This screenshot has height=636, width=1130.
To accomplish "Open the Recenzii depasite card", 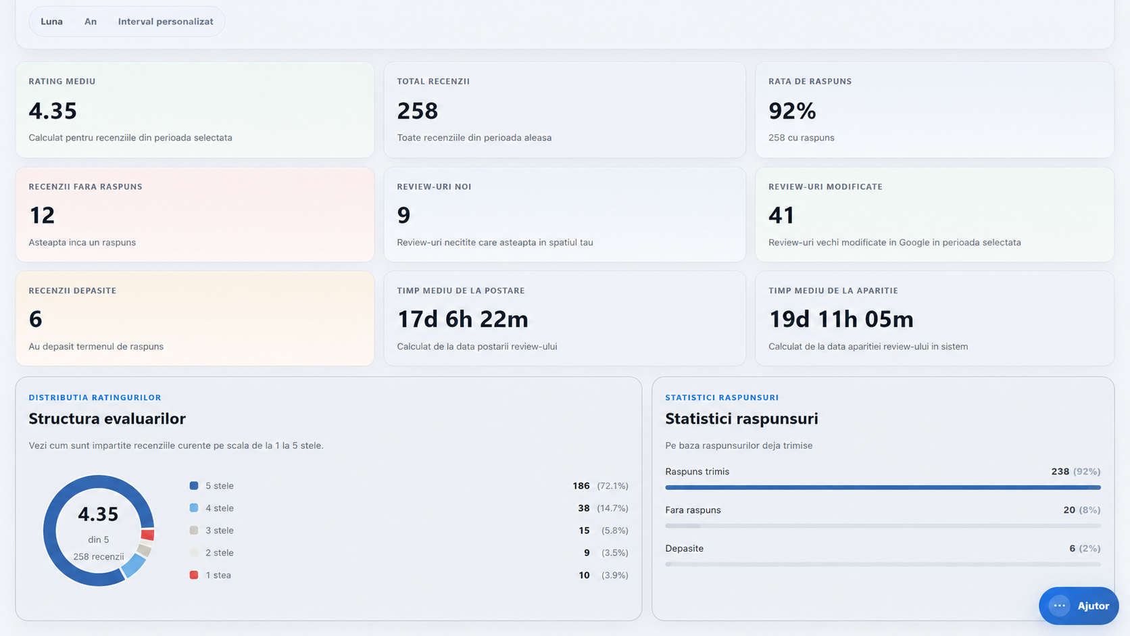I will click(x=195, y=319).
